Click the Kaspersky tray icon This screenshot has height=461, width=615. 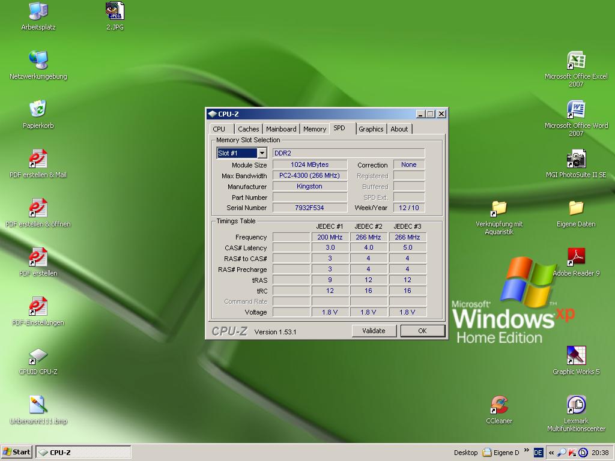click(x=572, y=453)
